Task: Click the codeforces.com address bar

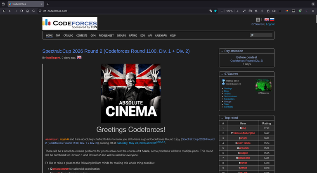Action: (128, 11)
